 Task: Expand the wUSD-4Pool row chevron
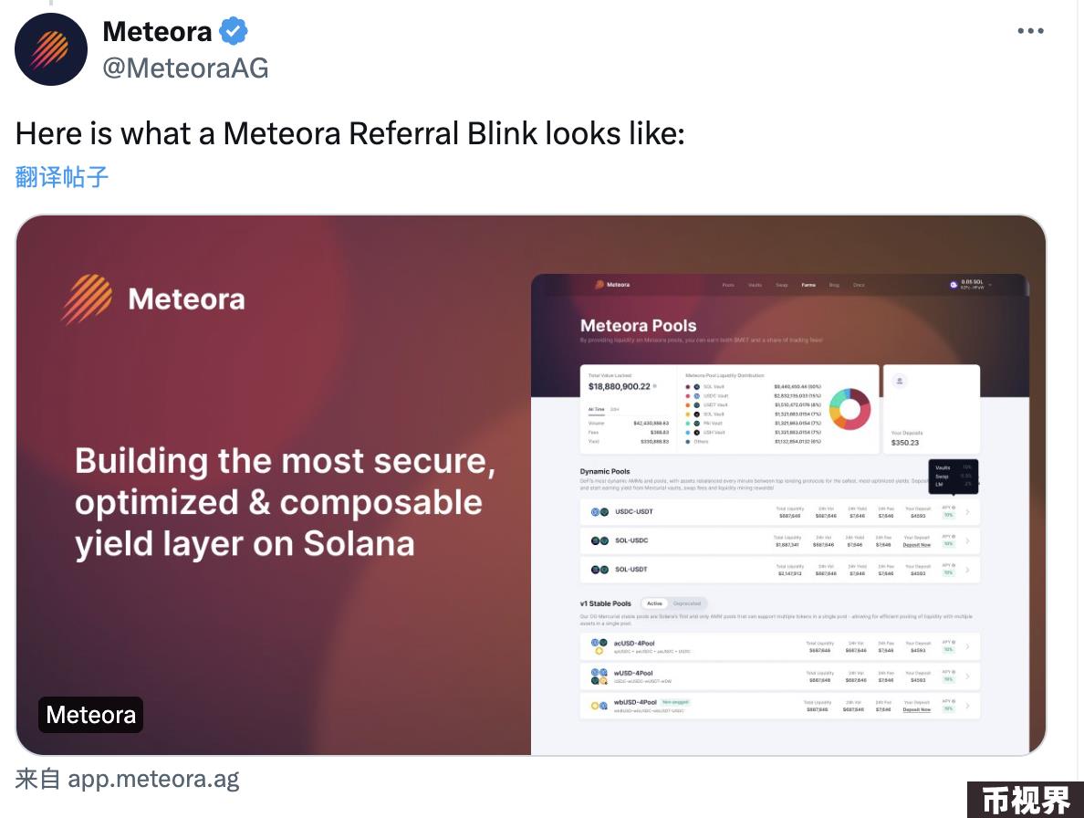[967, 676]
